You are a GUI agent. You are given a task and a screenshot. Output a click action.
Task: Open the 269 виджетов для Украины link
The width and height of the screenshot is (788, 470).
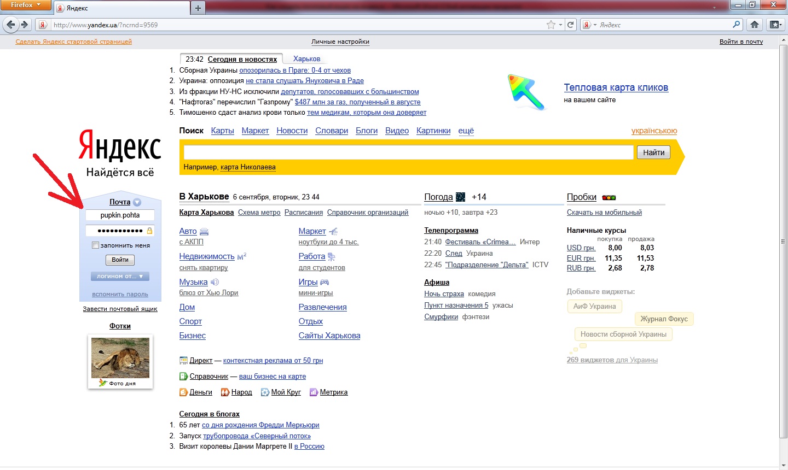[612, 360]
